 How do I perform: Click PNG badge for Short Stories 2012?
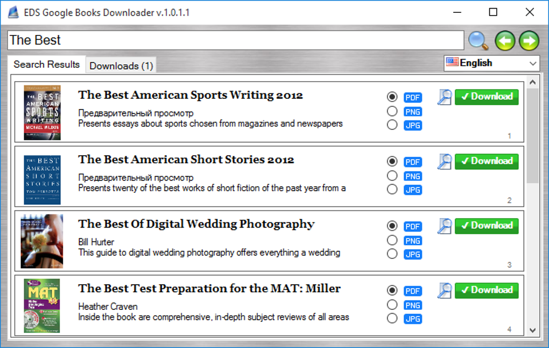click(x=413, y=177)
